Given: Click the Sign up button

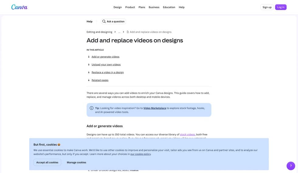Looking at the screenshot, I should tap(267, 7).
